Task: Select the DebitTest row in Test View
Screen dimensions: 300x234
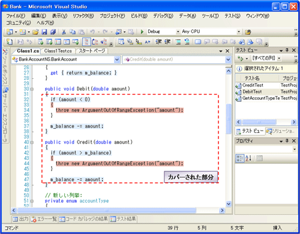Action: (x=266, y=91)
